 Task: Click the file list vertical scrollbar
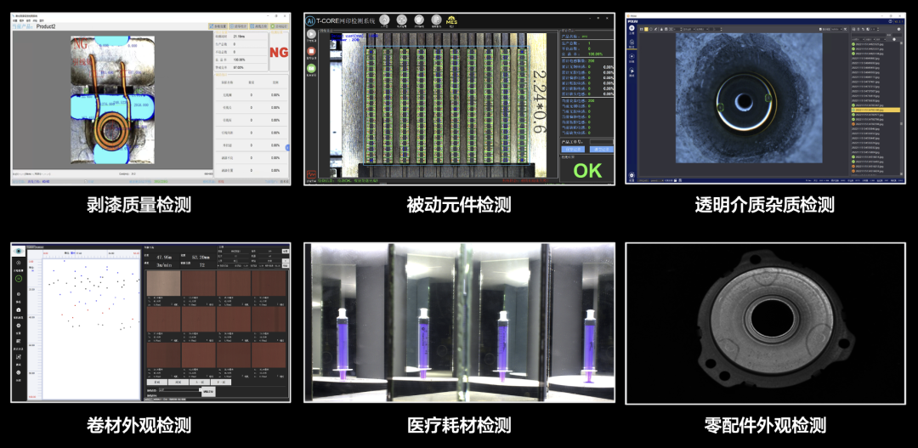click(902, 107)
